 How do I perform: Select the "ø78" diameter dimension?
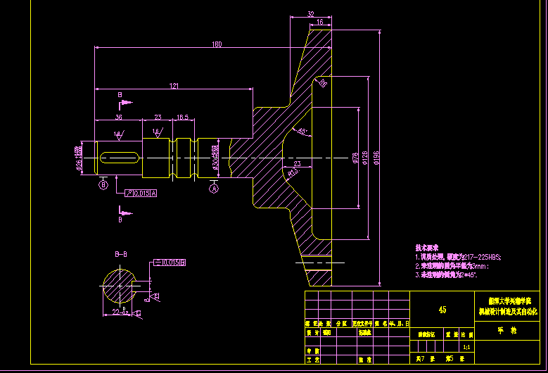tap(355, 158)
